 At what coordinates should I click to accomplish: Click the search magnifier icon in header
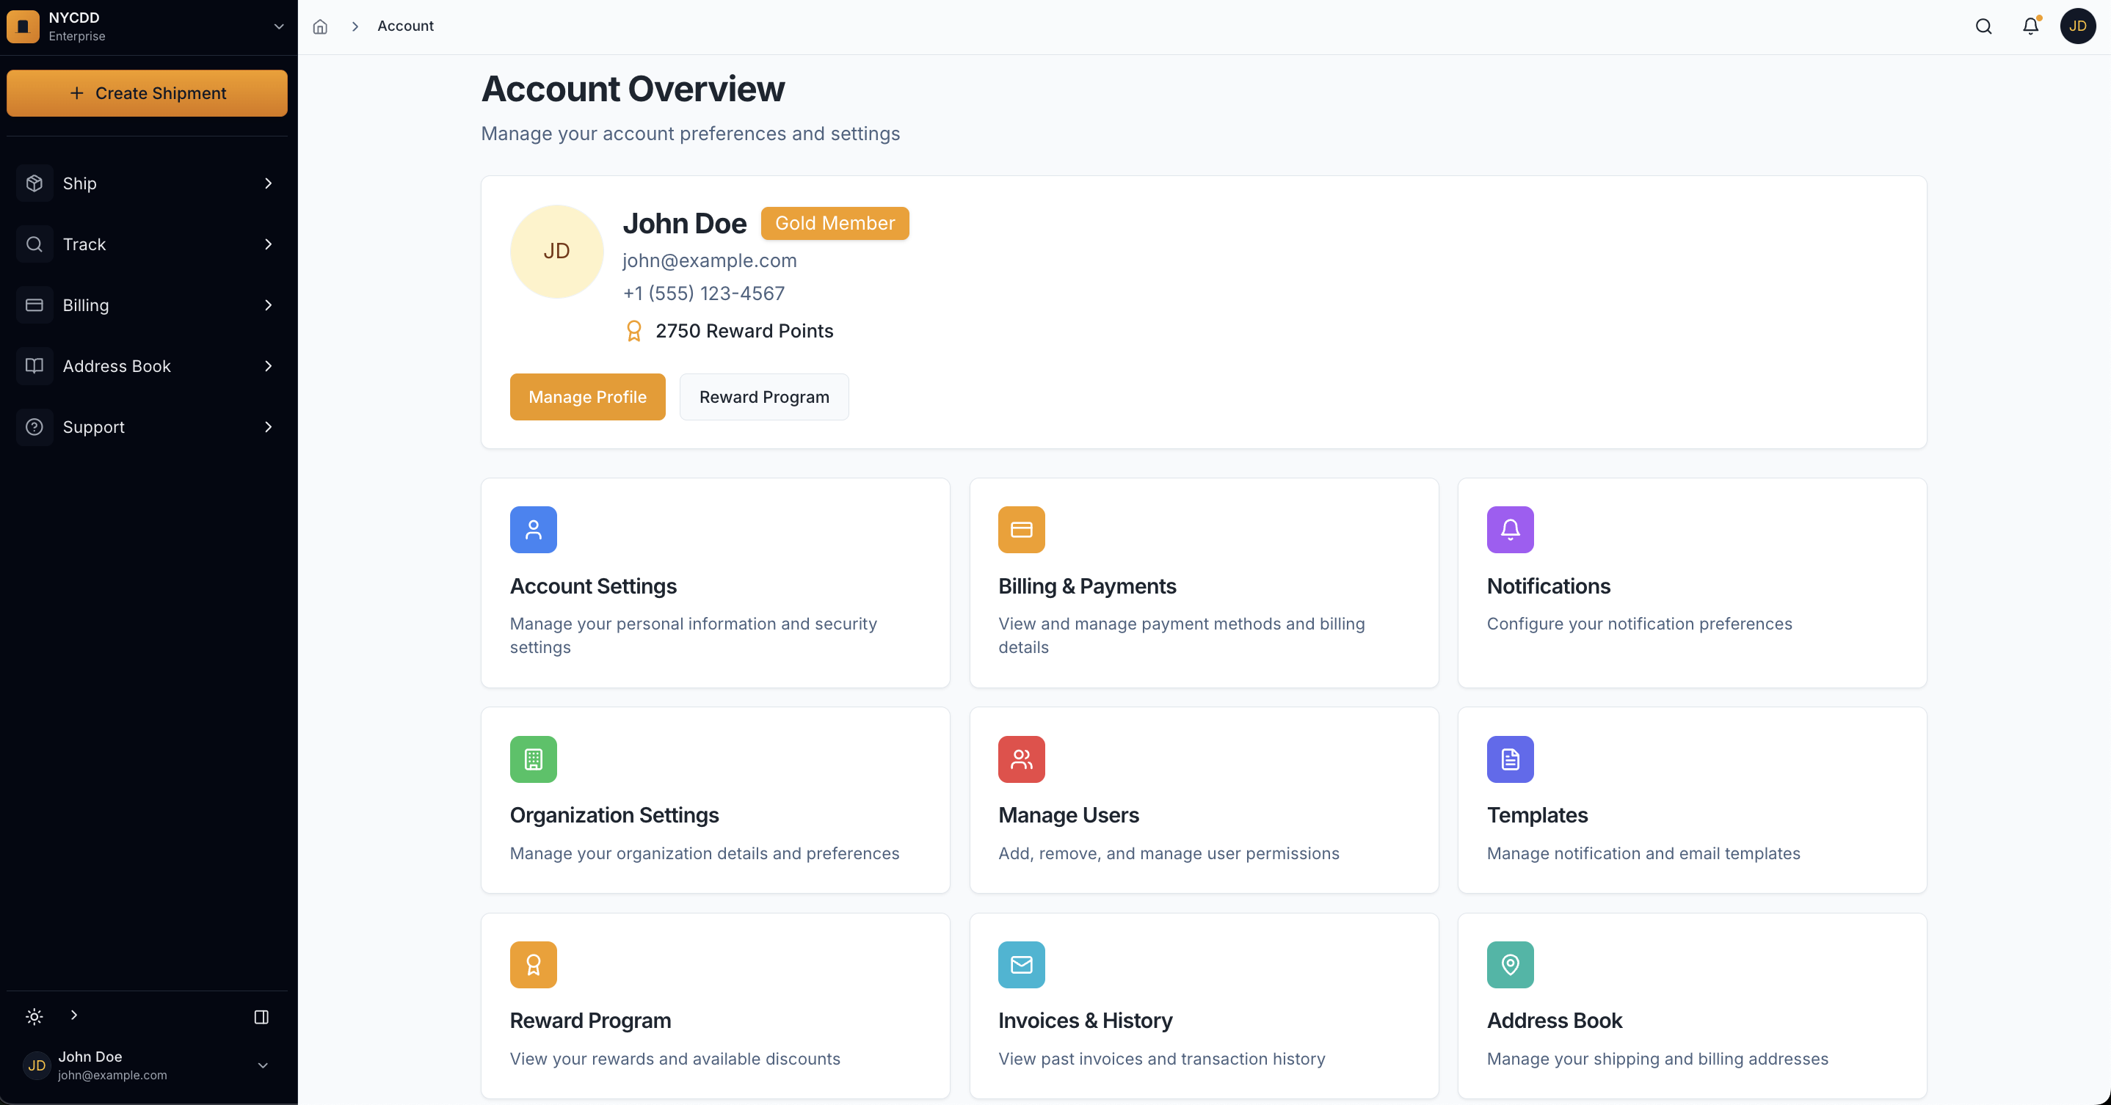(x=1983, y=26)
